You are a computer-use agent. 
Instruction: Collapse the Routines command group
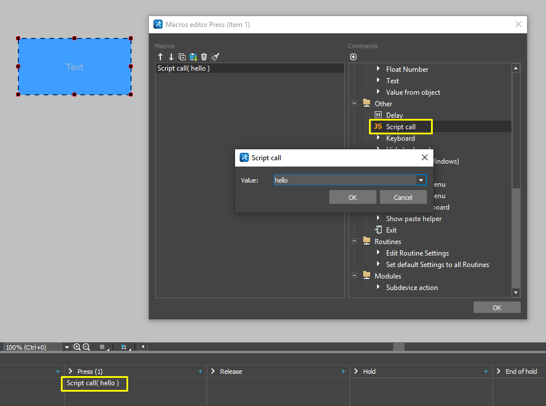(x=354, y=241)
